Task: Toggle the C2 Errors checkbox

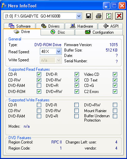Action: click(115, 91)
